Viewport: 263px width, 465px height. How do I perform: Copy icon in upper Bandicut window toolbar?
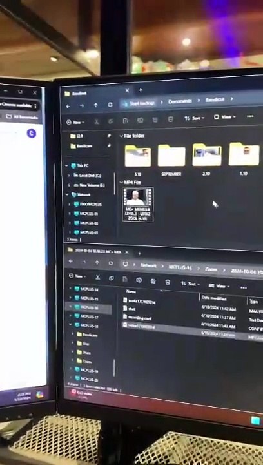111,121
